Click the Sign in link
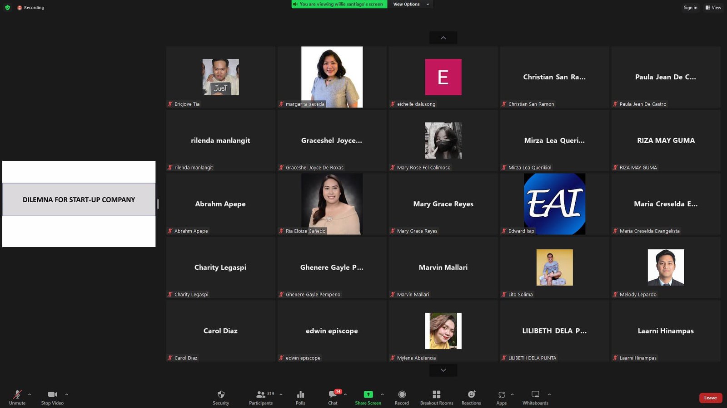The image size is (727, 408). 690,8
